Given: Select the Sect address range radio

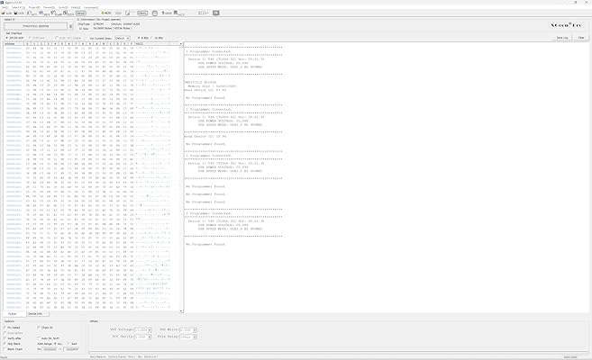Looking at the screenshot, I should [69, 344].
